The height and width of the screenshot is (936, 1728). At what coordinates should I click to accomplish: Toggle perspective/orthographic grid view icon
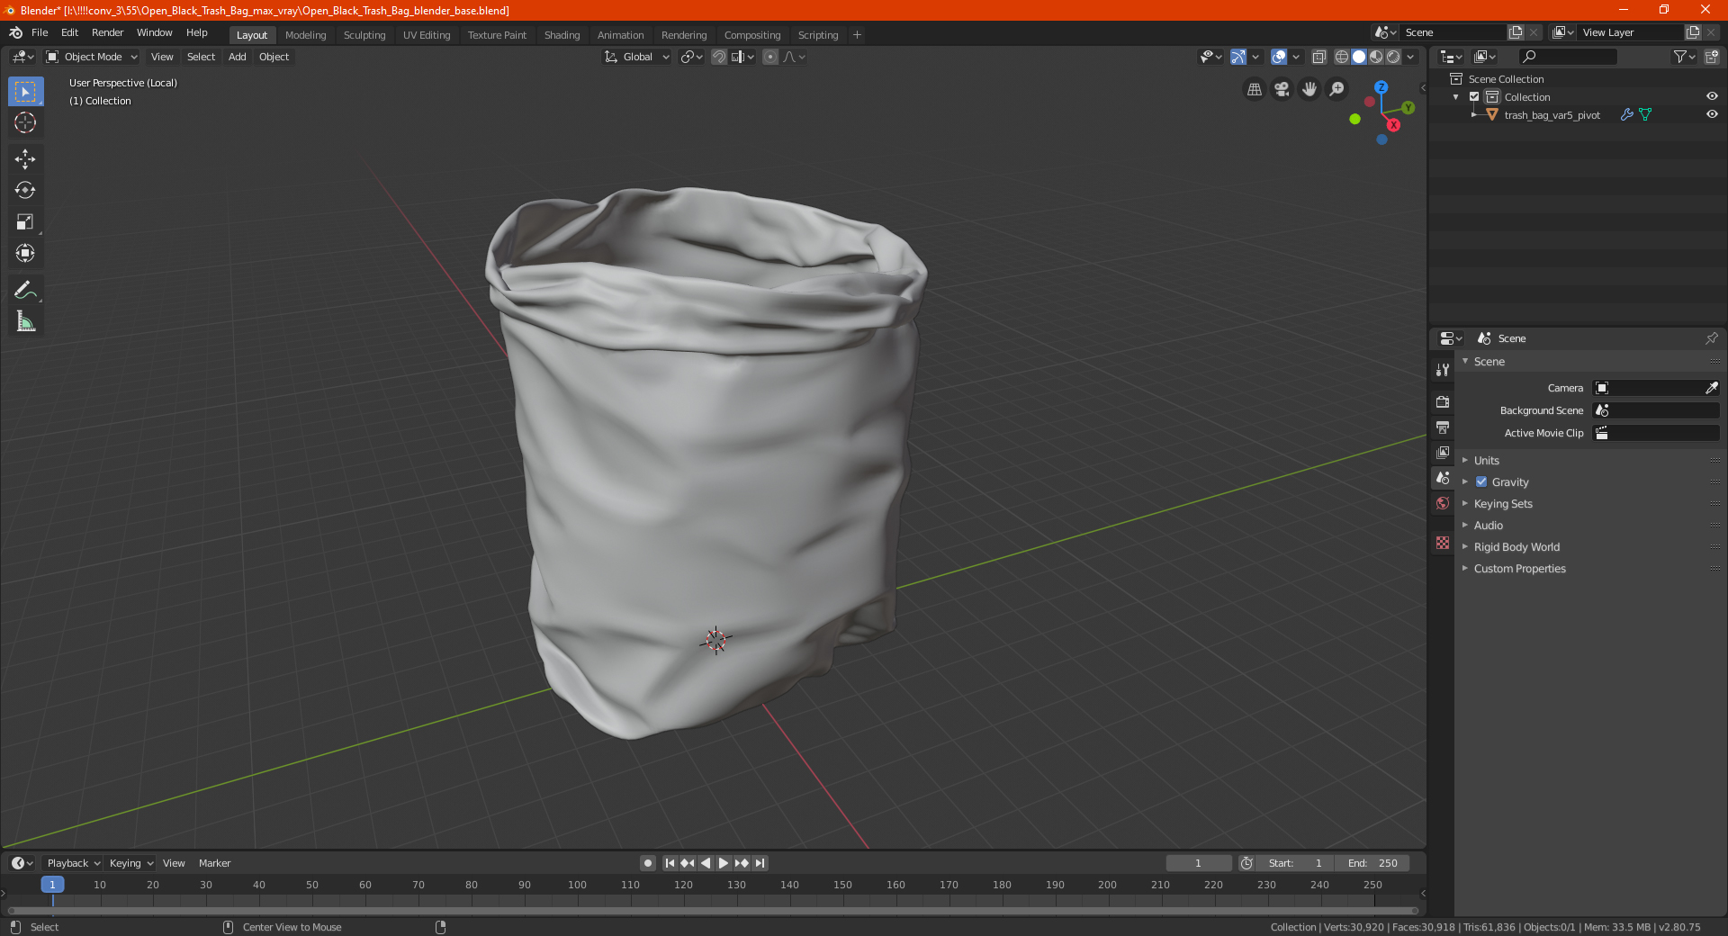[1254, 89]
